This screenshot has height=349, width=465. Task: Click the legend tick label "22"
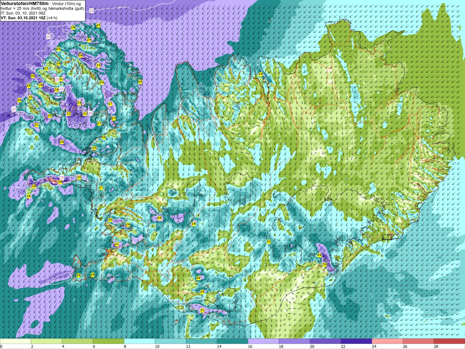(343, 346)
